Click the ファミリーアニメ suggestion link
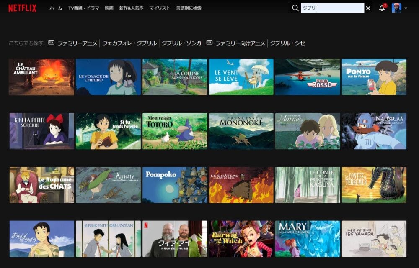The width and height of the screenshot is (419, 268). tap(77, 43)
